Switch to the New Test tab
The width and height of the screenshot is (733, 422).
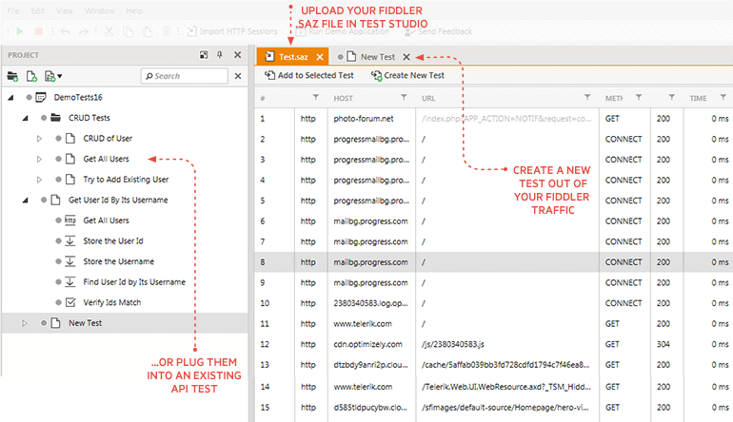[x=378, y=57]
